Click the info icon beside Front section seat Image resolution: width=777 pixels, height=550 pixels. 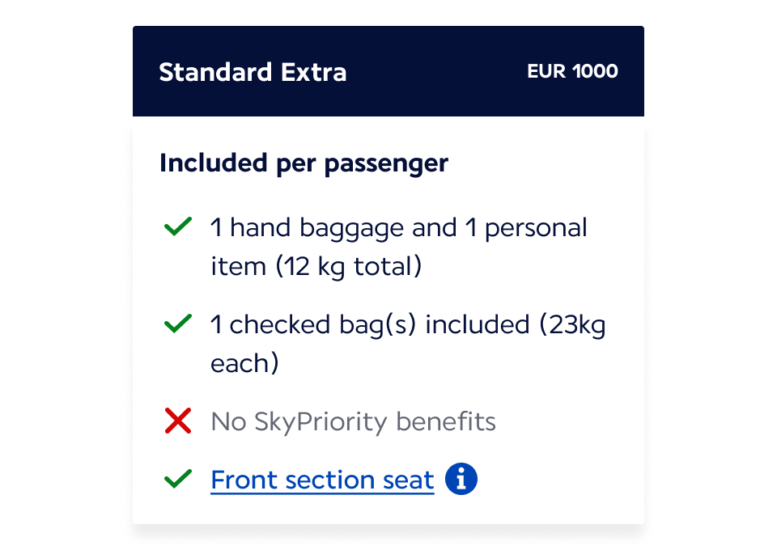[461, 480]
